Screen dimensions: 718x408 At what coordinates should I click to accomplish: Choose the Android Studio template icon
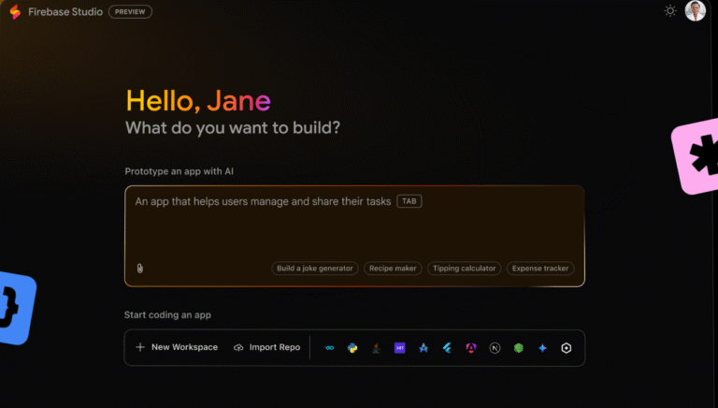424,348
